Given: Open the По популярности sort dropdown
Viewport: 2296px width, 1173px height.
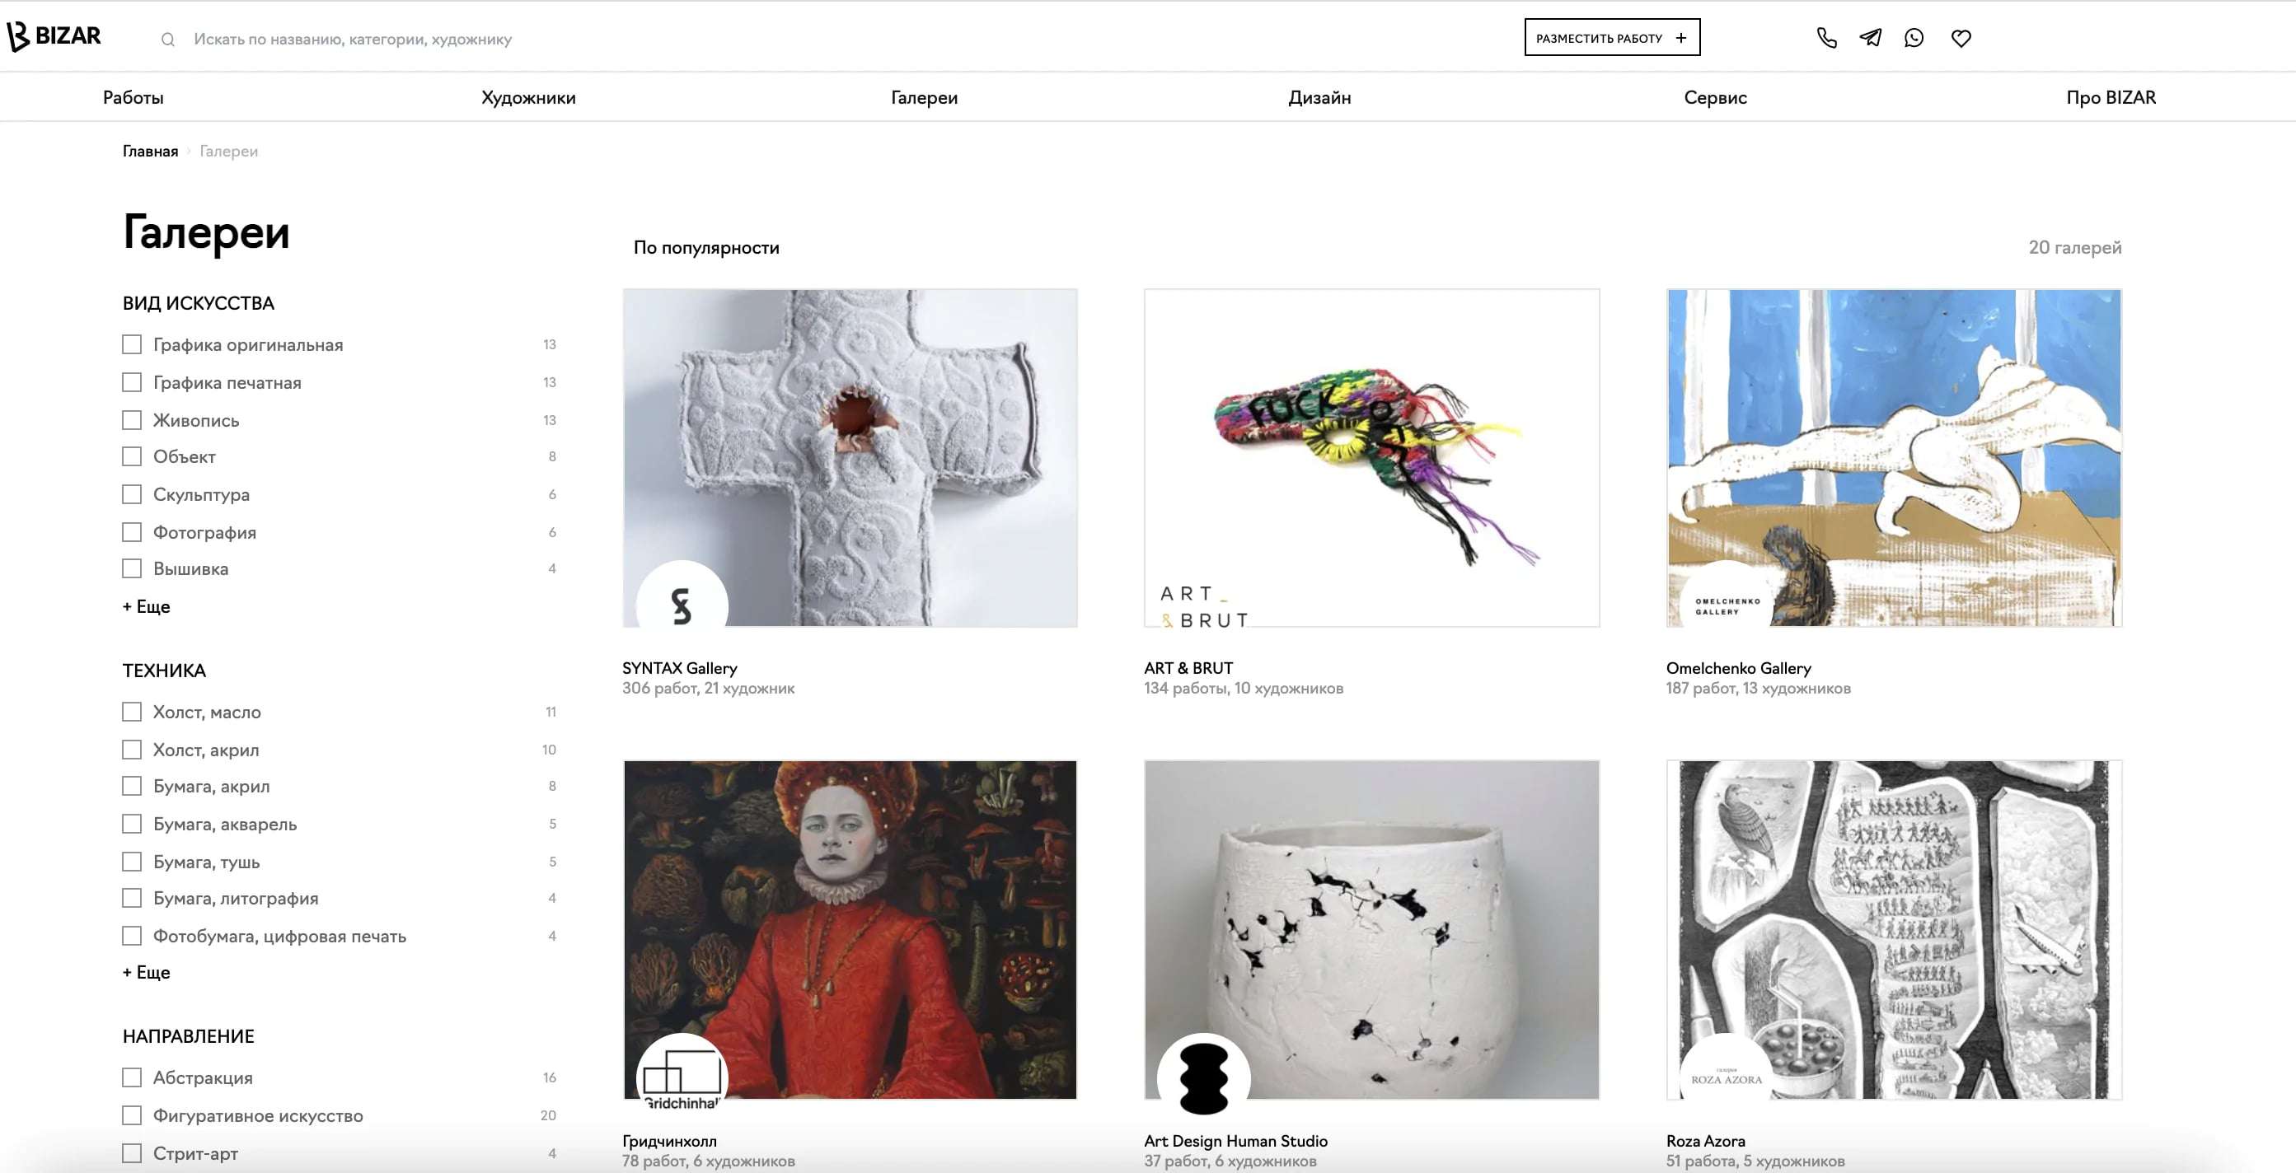Looking at the screenshot, I should (706, 248).
